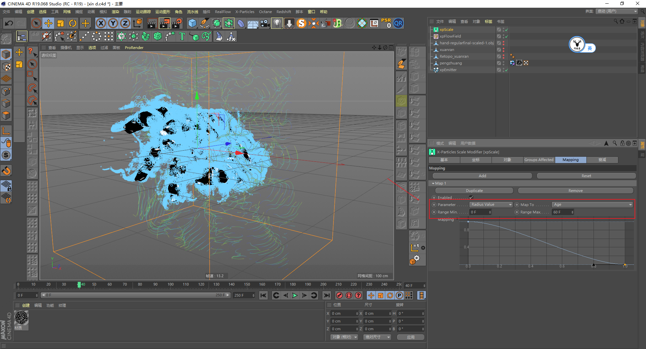Click the autokeying button
This screenshot has width=646, height=349.
349,295
